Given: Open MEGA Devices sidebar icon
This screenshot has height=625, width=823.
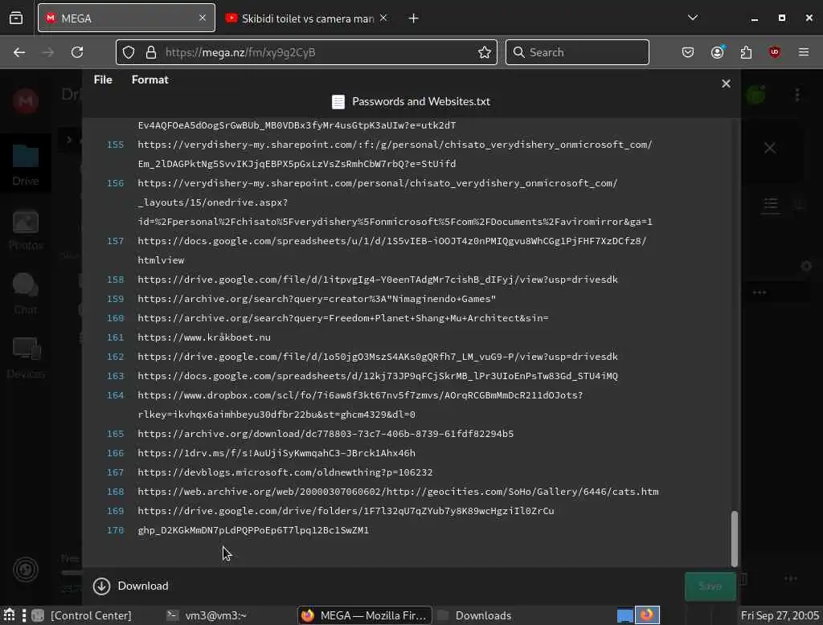Looking at the screenshot, I should click(25, 358).
